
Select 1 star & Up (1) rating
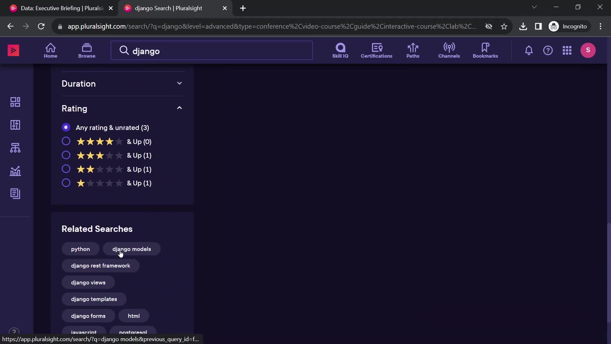pyautogui.click(x=66, y=183)
